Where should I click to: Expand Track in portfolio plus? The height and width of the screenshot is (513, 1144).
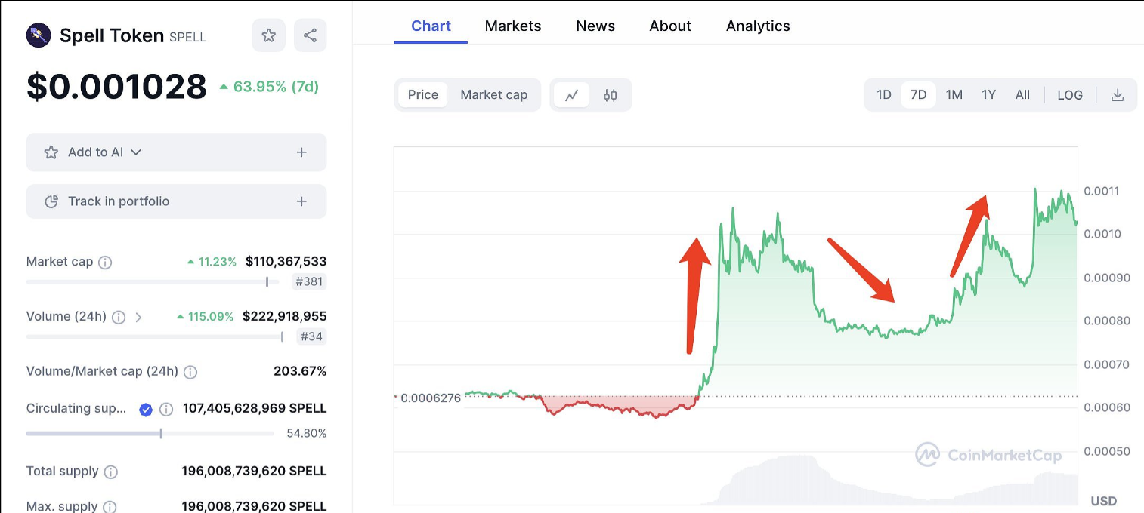pyautogui.click(x=301, y=201)
